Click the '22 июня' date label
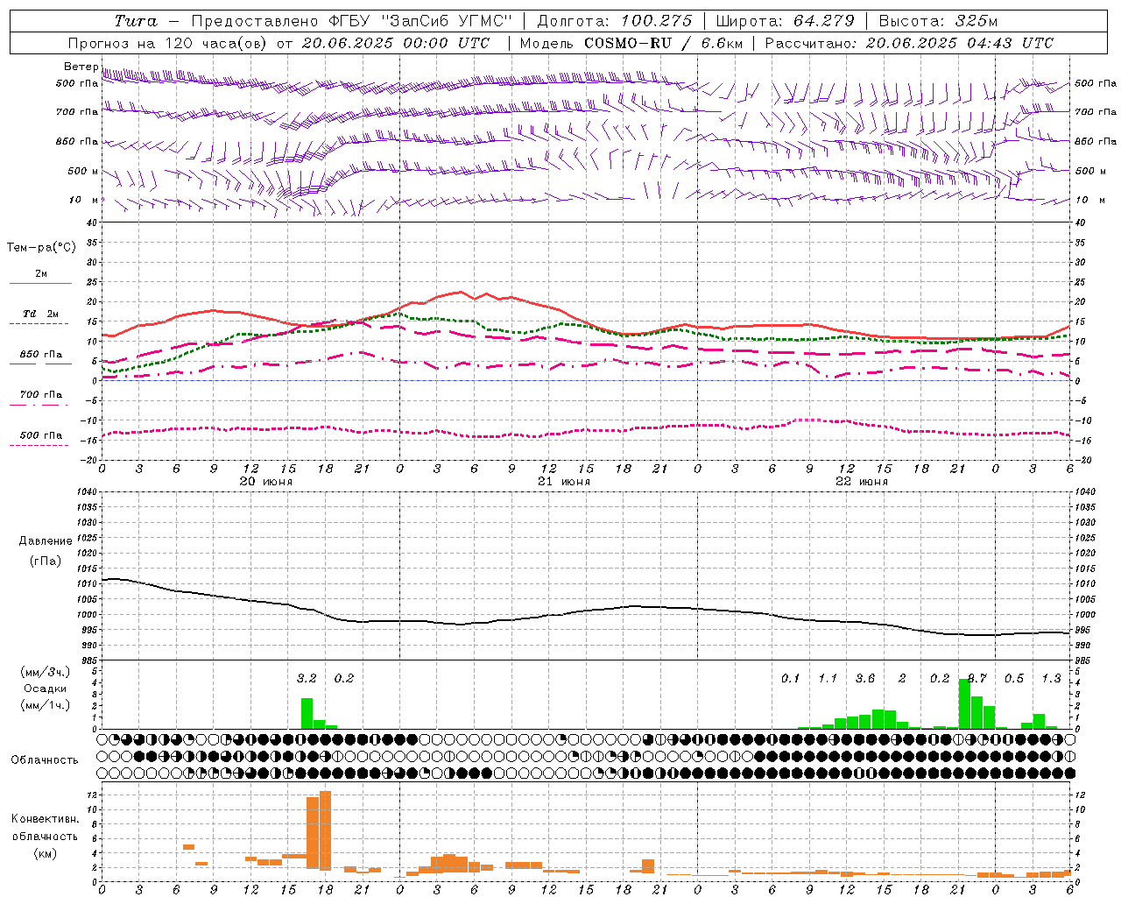Viewport: 1121px width, 897px height. click(861, 482)
